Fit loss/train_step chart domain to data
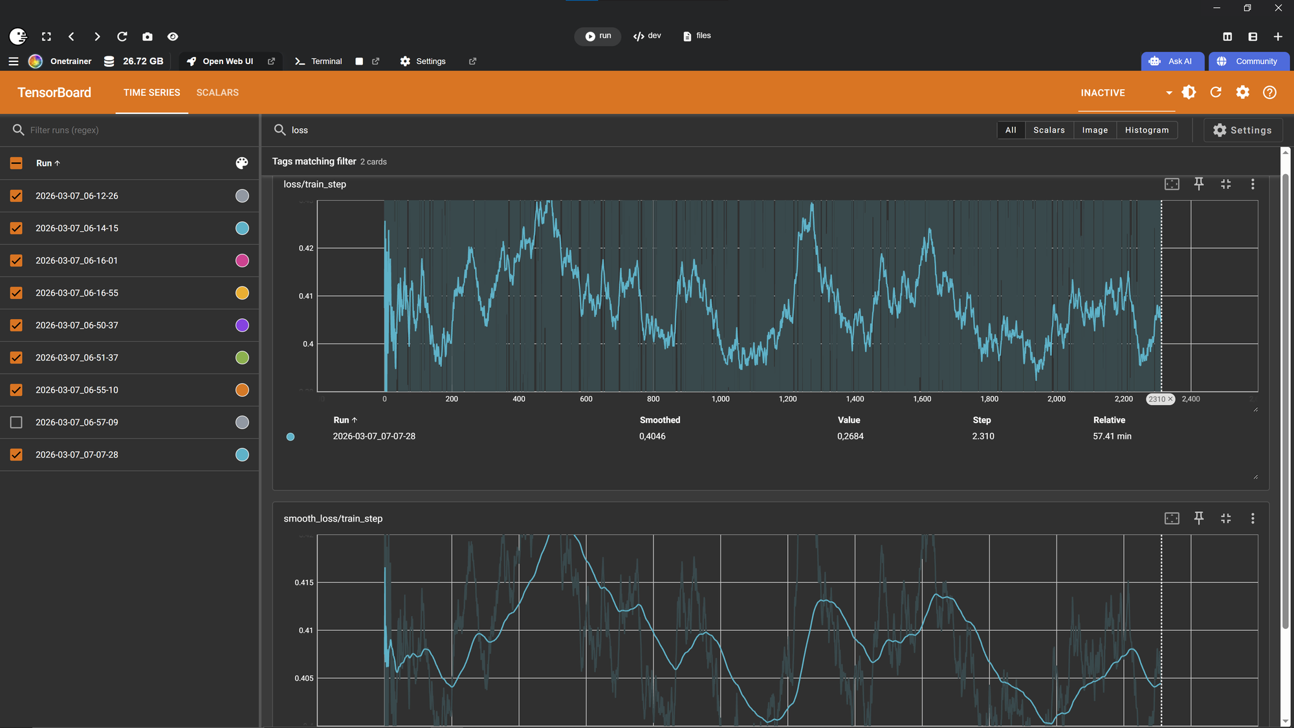Screen dimensions: 1294x728 (1172, 184)
